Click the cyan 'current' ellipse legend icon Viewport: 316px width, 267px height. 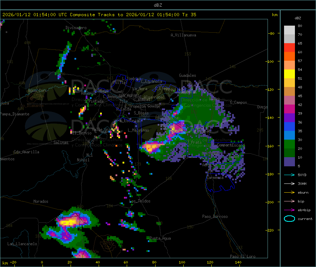289,219
